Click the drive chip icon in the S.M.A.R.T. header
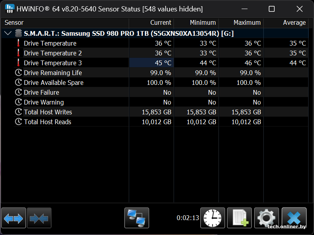The height and width of the screenshot is (235, 314). coord(18,33)
